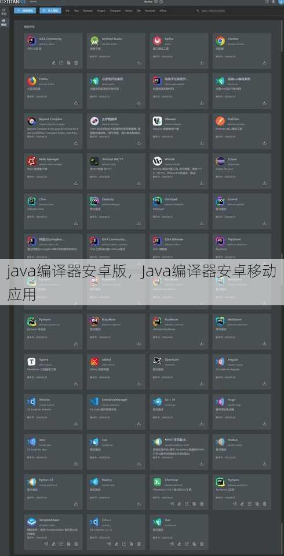Click the XTerminal app icon

pos(157,482)
